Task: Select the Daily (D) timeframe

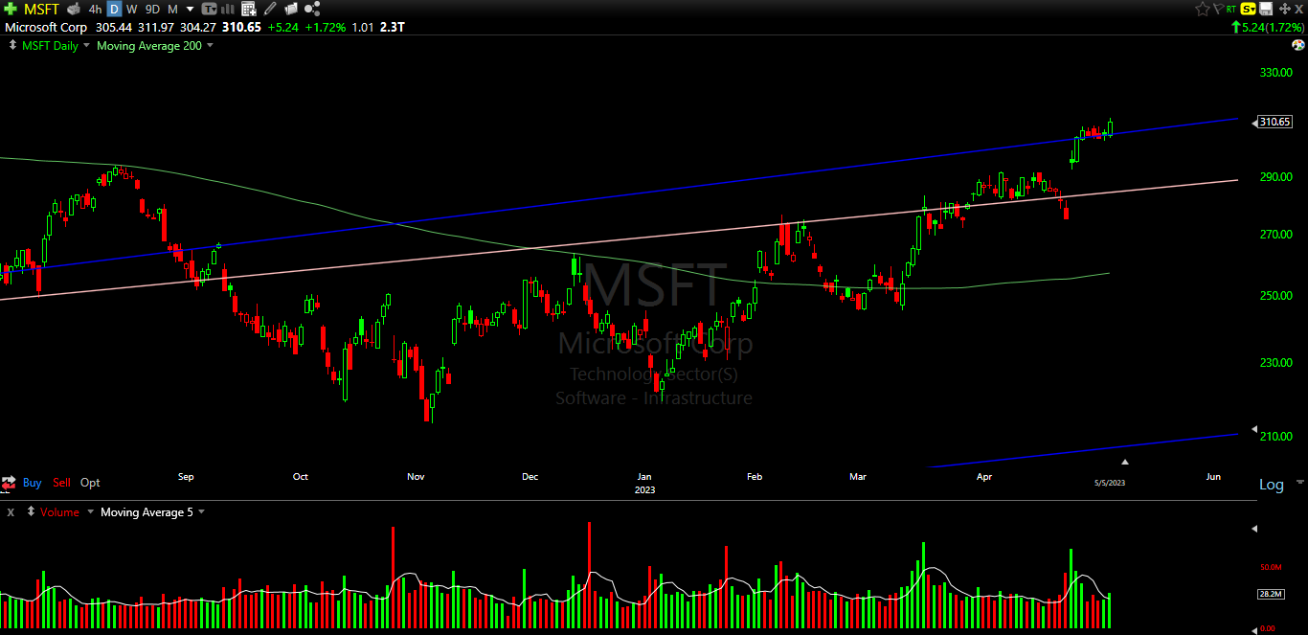Action: [114, 10]
